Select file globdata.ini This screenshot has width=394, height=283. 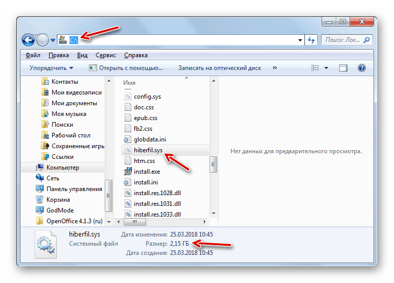pos(145,139)
